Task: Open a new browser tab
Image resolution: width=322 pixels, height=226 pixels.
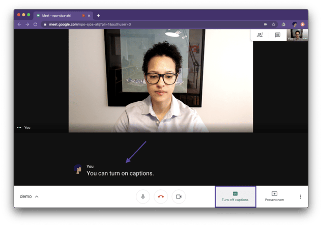Action: (x=98, y=16)
